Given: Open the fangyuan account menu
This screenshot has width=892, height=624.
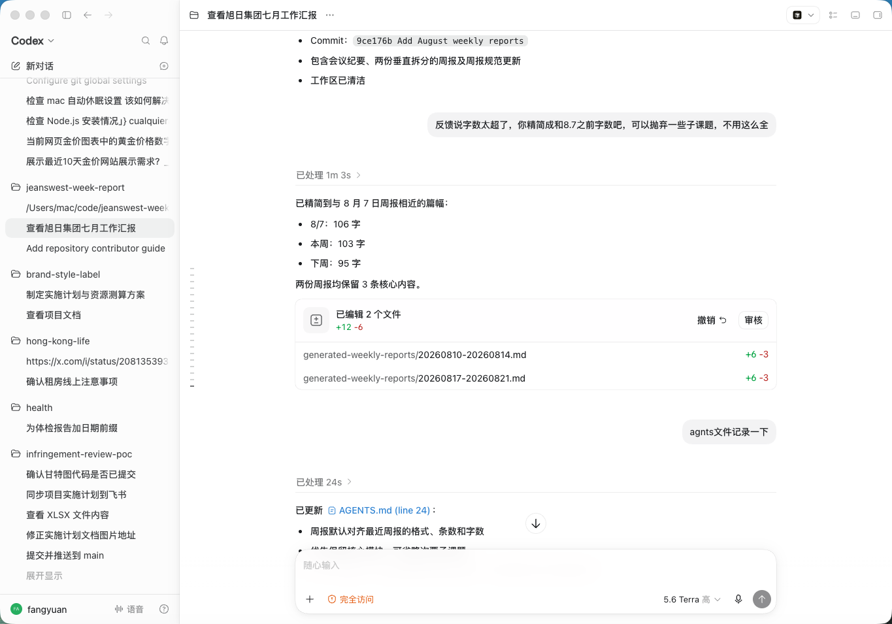Looking at the screenshot, I should [x=39, y=609].
